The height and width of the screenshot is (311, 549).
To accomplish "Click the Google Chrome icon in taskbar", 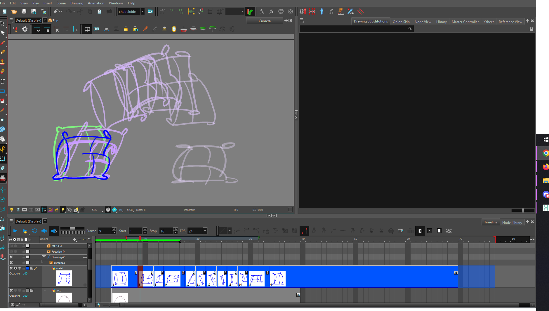I will (x=545, y=153).
